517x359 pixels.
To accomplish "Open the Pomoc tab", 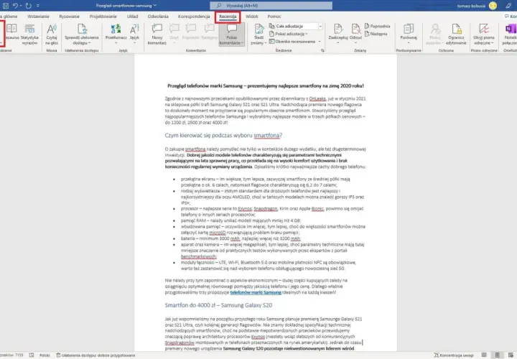I will coord(274,16).
